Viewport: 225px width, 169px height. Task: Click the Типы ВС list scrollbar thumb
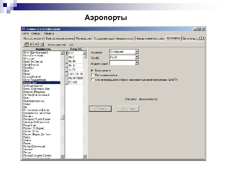point(85,56)
